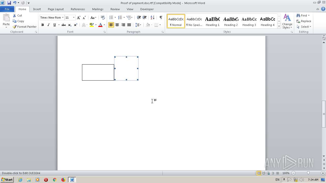This screenshot has height=183, width=326.
Task: Click the Cut button
Action: point(18,16)
